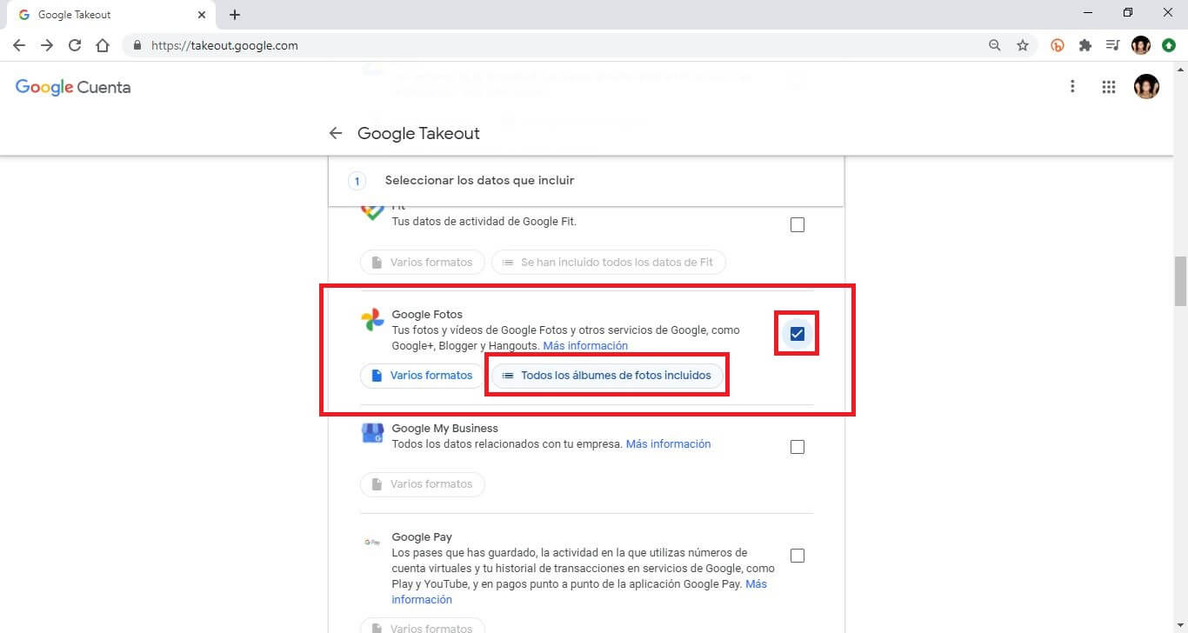Open Más información link for My Business
Image resolution: width=1188 pixels, height=633 pixels.
tap(668, 444)
